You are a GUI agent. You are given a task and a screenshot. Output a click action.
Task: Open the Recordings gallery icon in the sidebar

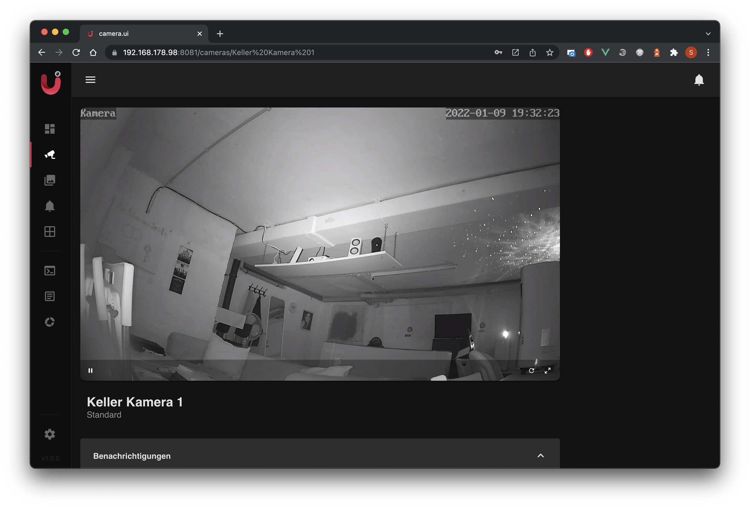click(x=50, y=180)
